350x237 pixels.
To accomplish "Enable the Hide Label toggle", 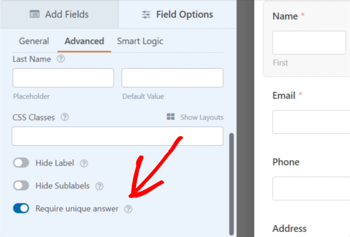I will tap(21, 163).
